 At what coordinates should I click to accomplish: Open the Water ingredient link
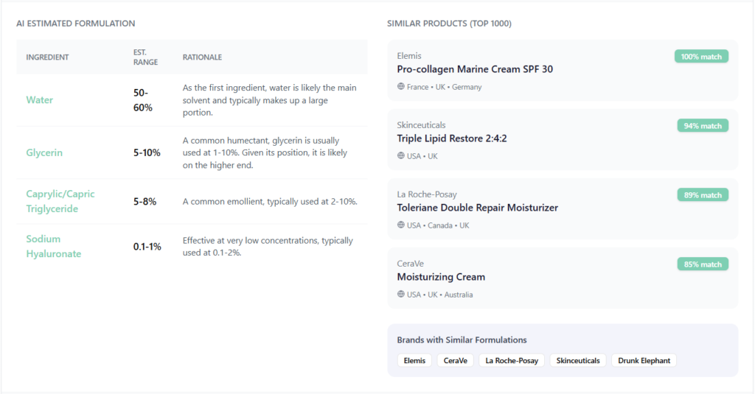pos(40,100)
